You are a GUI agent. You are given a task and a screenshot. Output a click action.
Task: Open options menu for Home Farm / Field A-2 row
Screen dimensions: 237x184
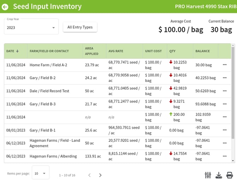pyautogui.click(x=224, y=65)
